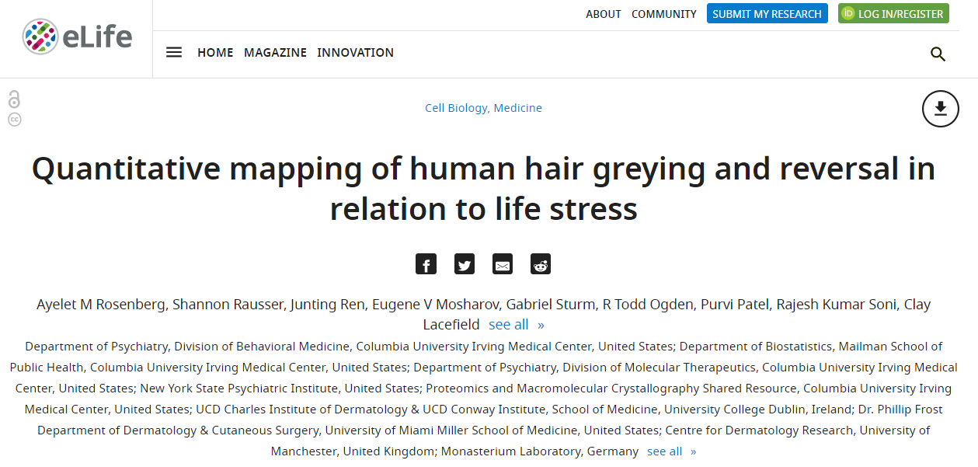Open the Cell Biology subject link

[x=456, y=108]
